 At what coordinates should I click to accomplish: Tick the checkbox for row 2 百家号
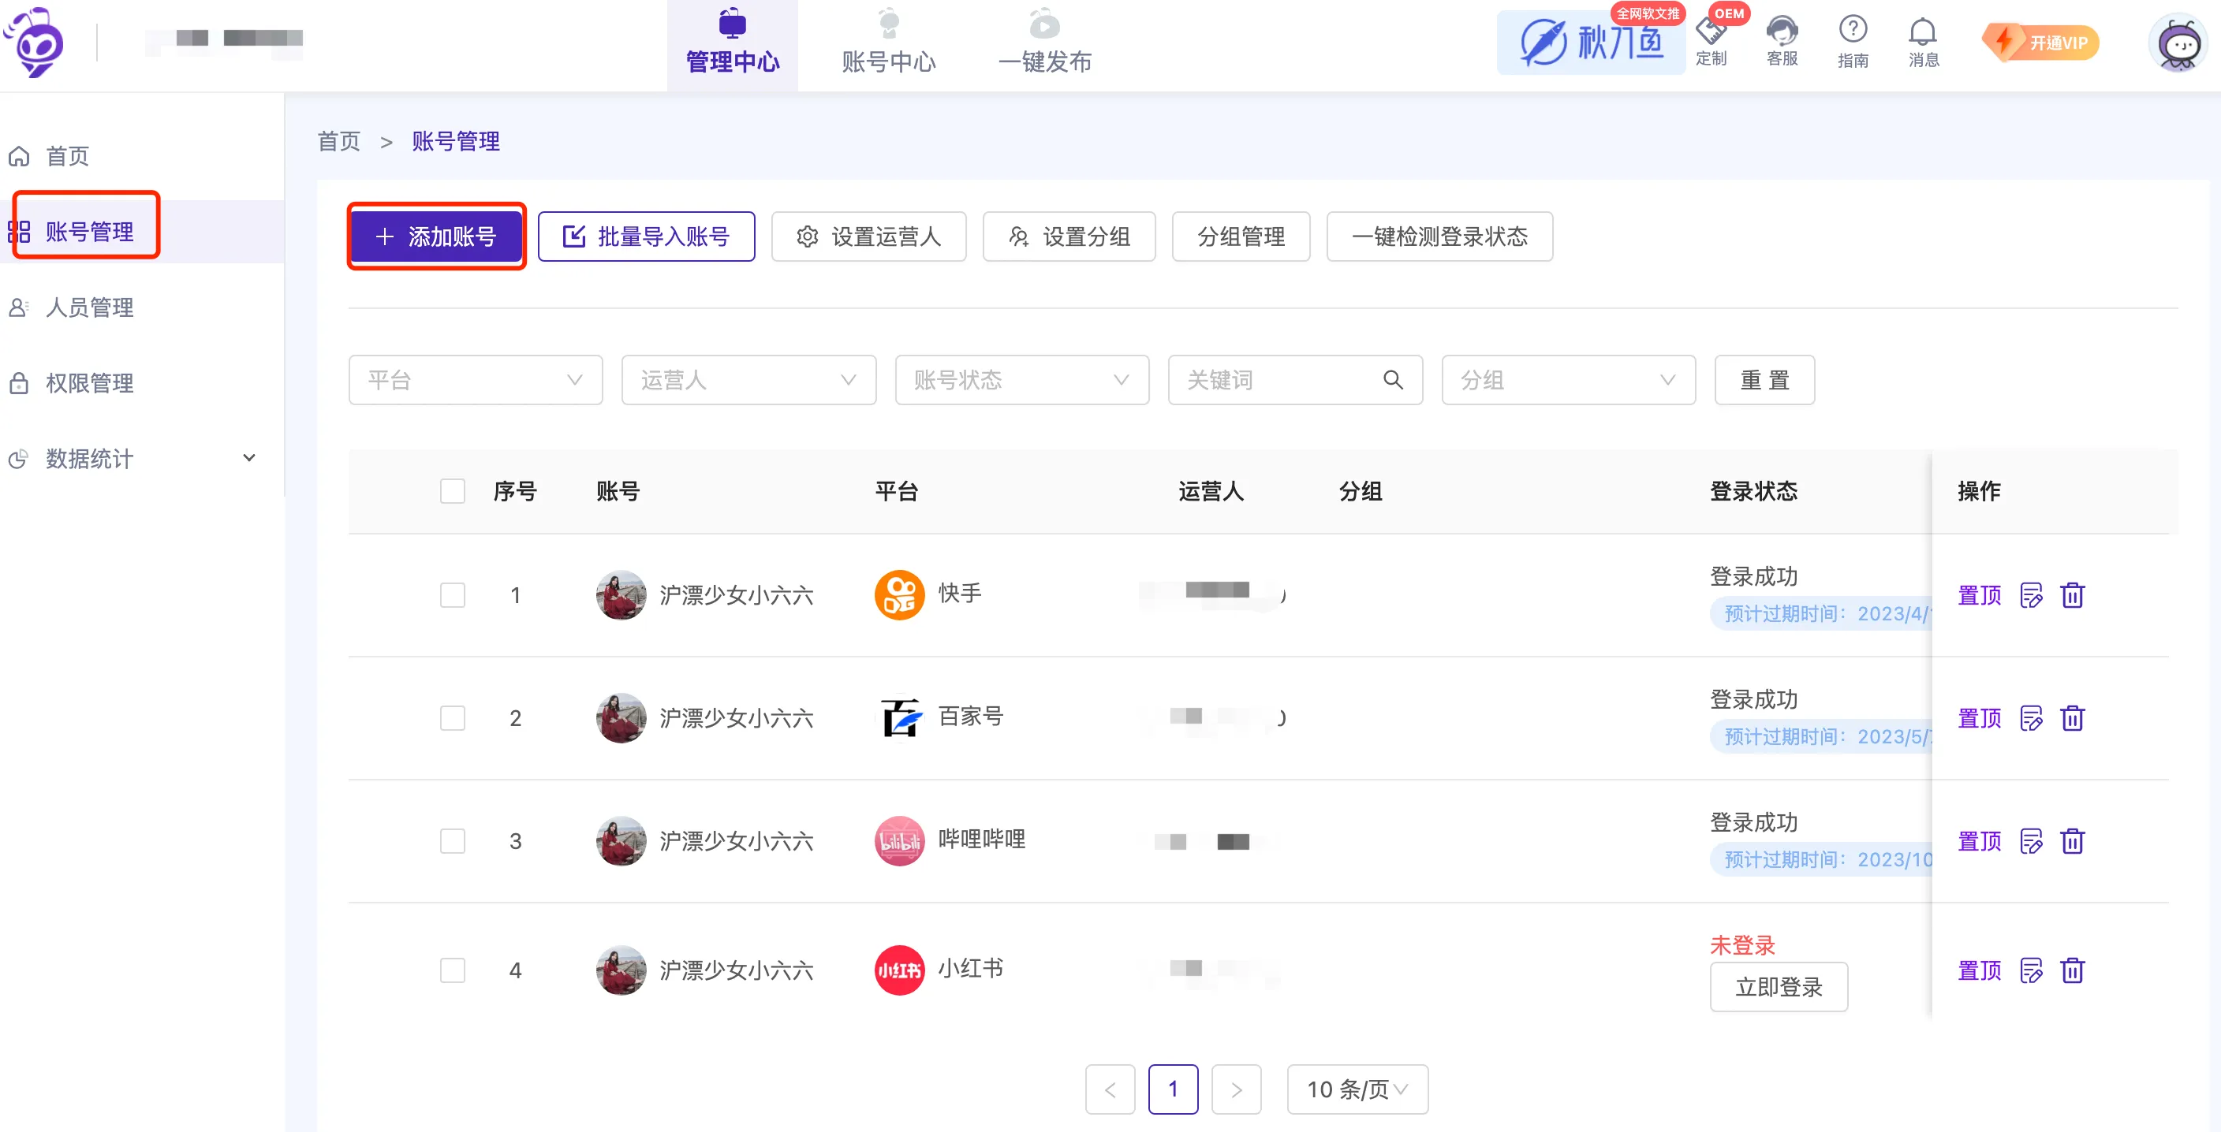click(452, 718)
